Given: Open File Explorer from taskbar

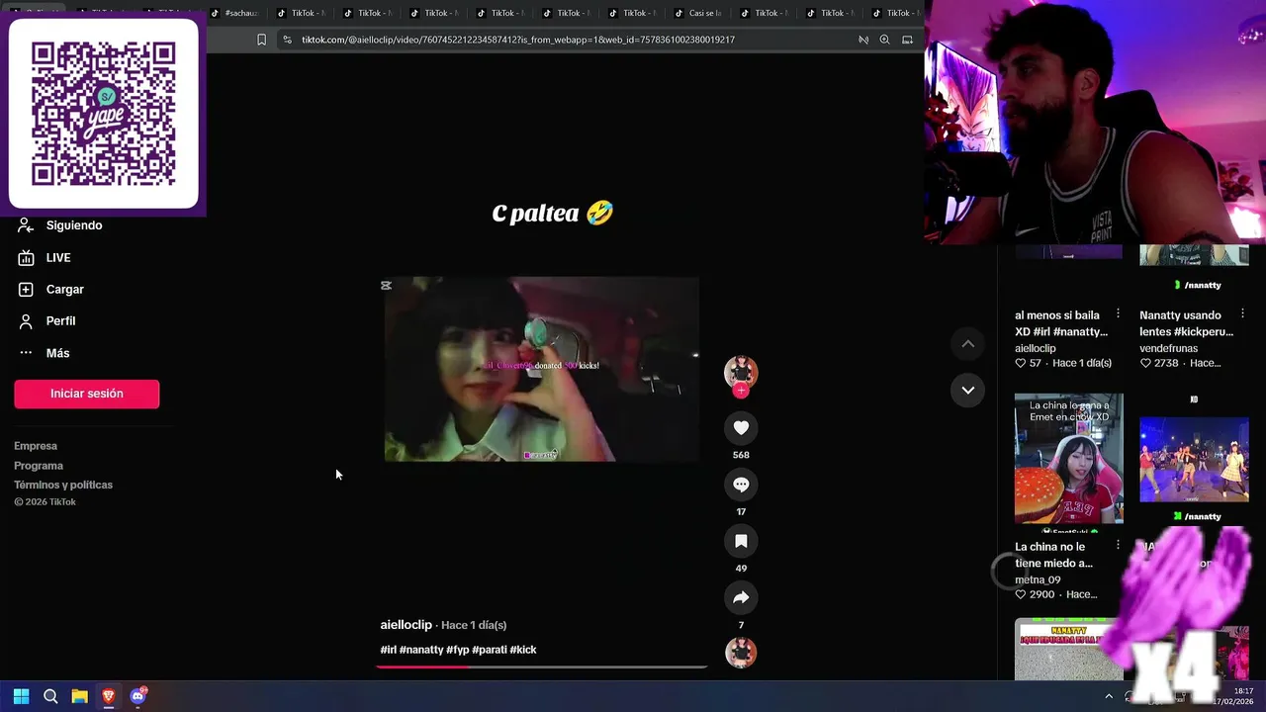Looking at the screenshot, I should point(79,696).
